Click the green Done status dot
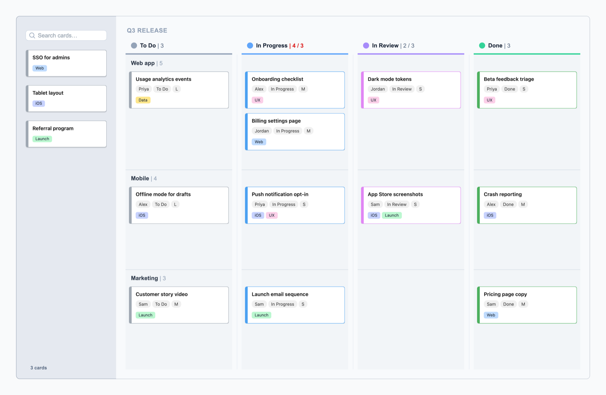Screen dimensions: 606x395 482,45
